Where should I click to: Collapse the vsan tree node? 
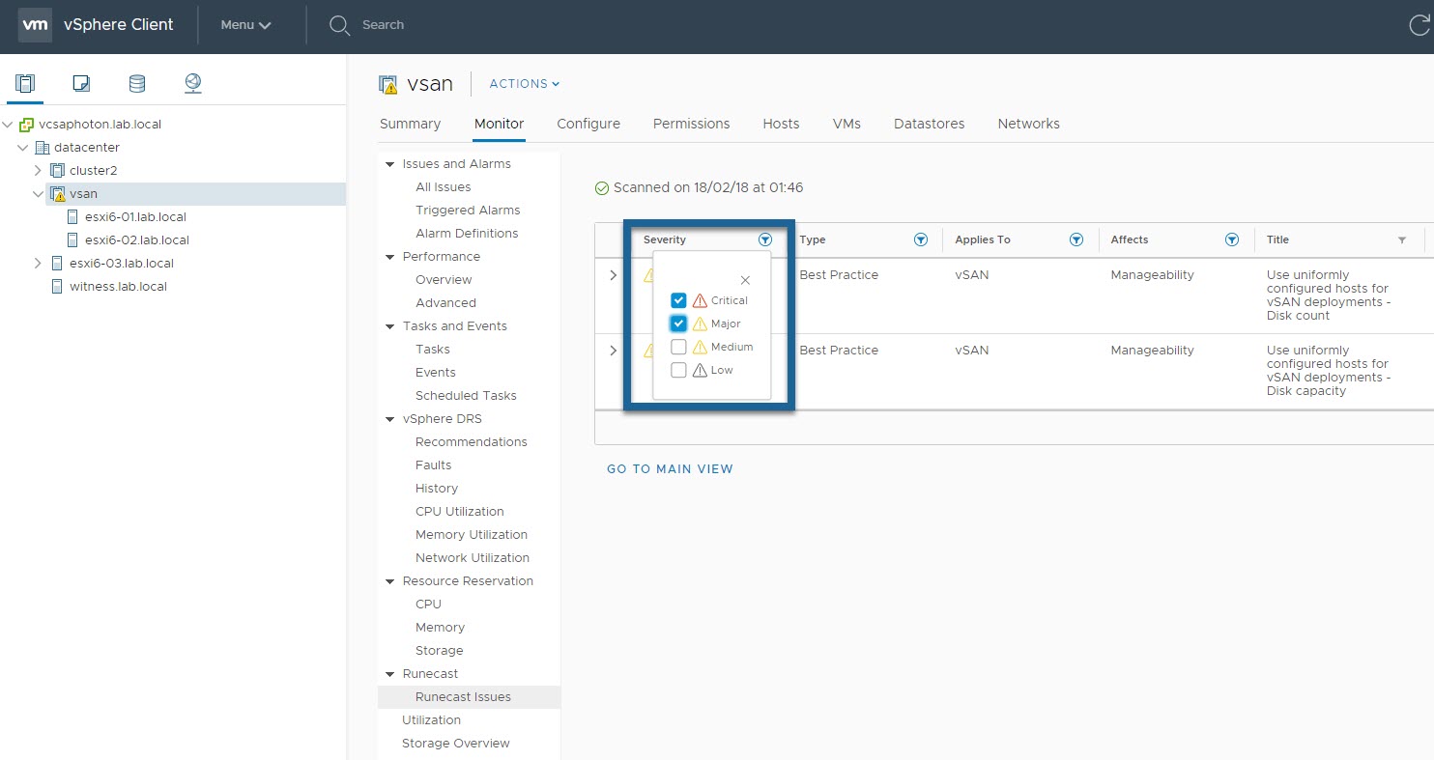pyautogui.click(x=39, y=194)
